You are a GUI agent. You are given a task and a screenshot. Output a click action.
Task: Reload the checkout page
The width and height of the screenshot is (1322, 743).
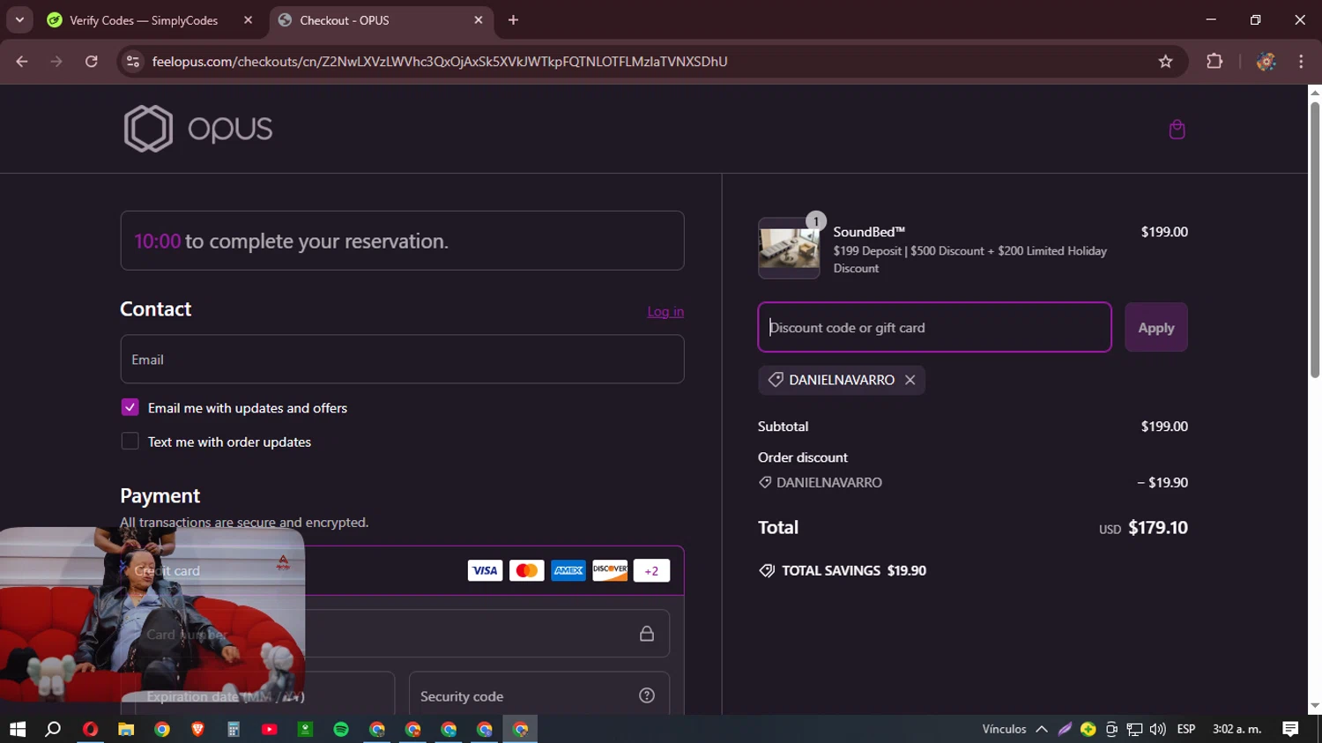(x=92, y=62)
